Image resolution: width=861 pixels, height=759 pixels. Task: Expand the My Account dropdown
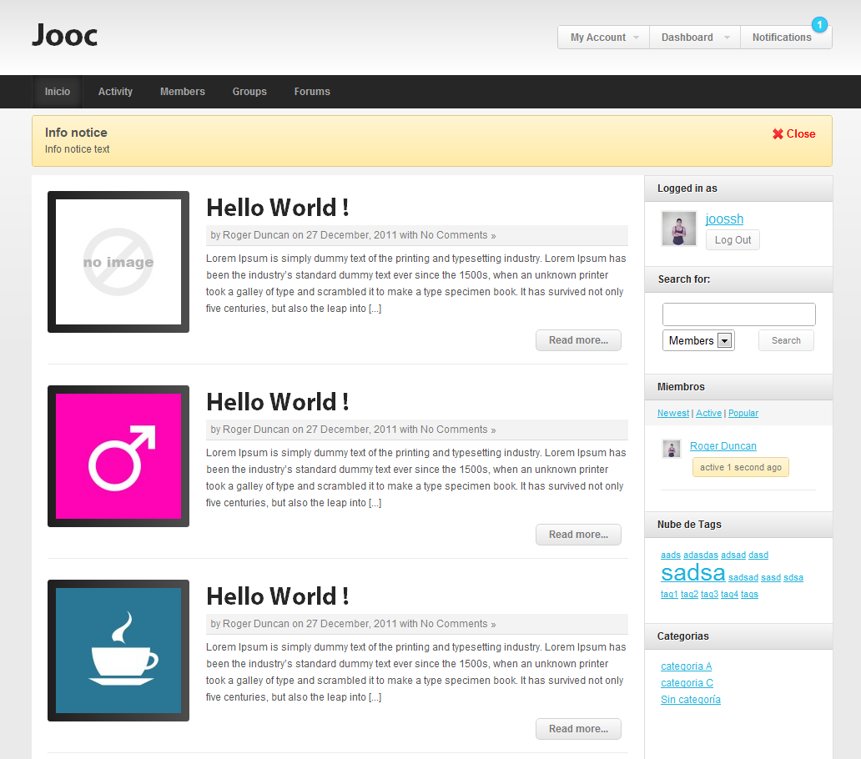tap(603, 38)
